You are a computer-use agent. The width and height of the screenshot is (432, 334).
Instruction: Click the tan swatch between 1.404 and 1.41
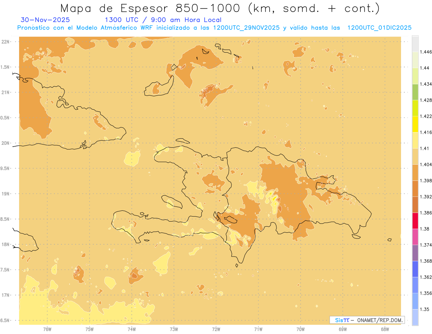[415, 156]
